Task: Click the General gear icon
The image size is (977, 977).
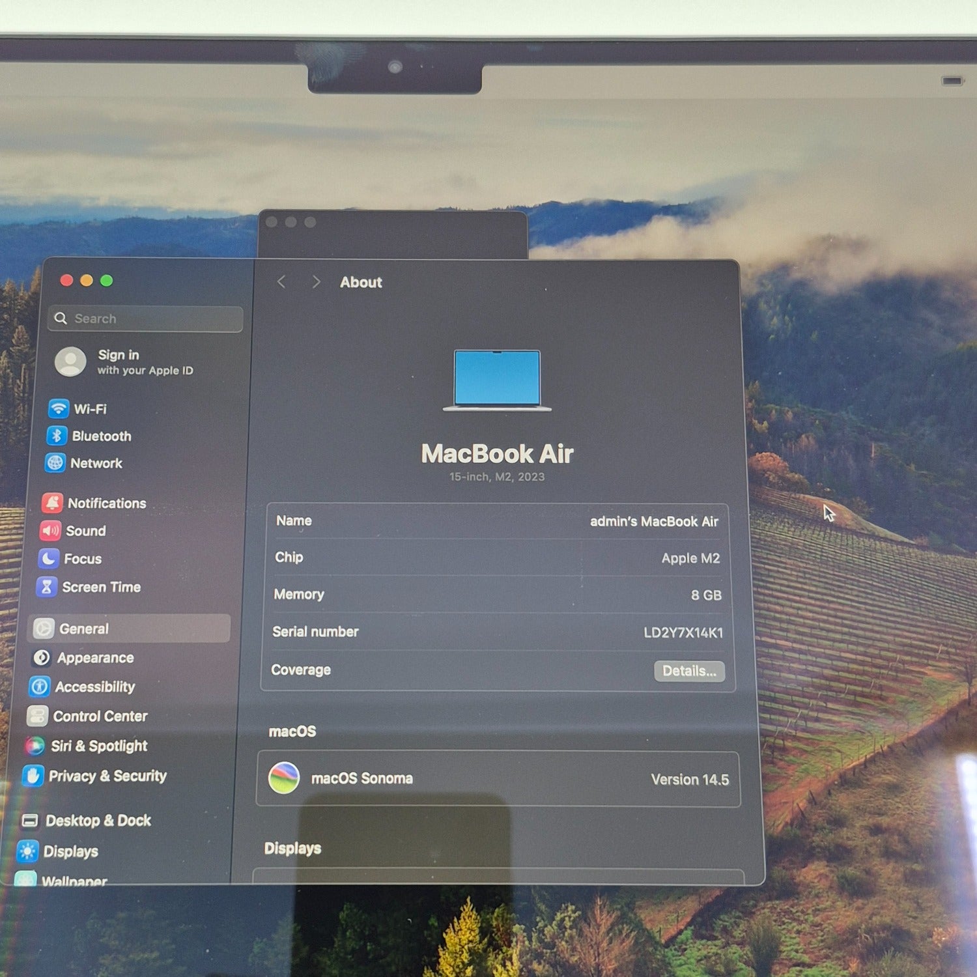Action: (x=44, y=629)
